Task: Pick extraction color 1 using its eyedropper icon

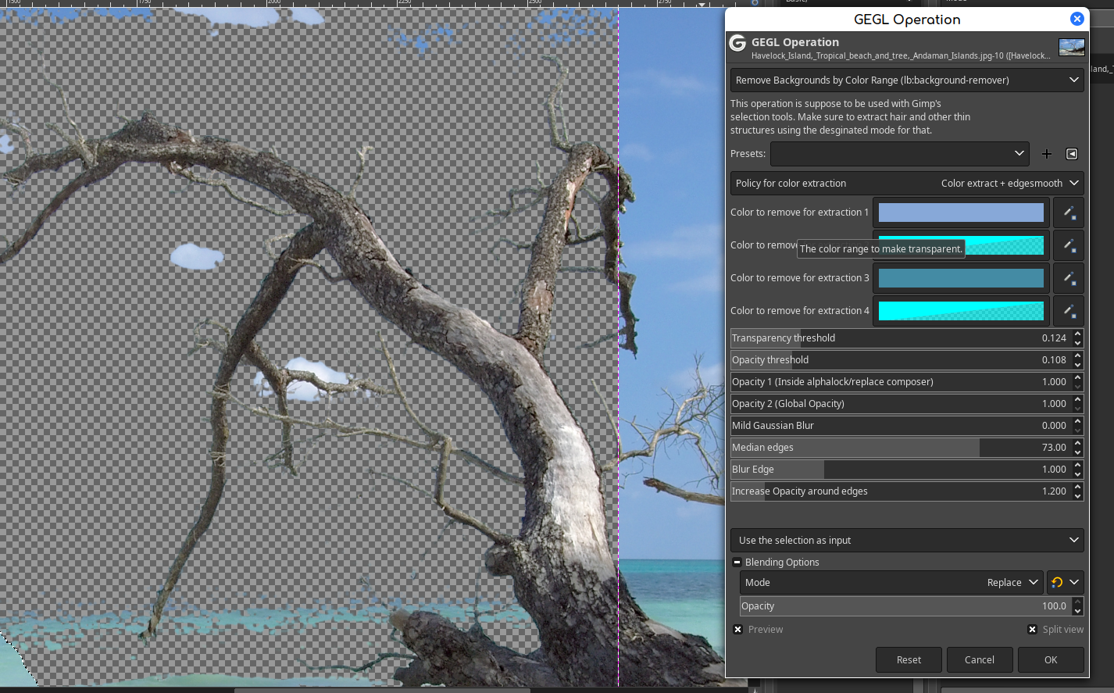Action: [x=1069, y=212]
